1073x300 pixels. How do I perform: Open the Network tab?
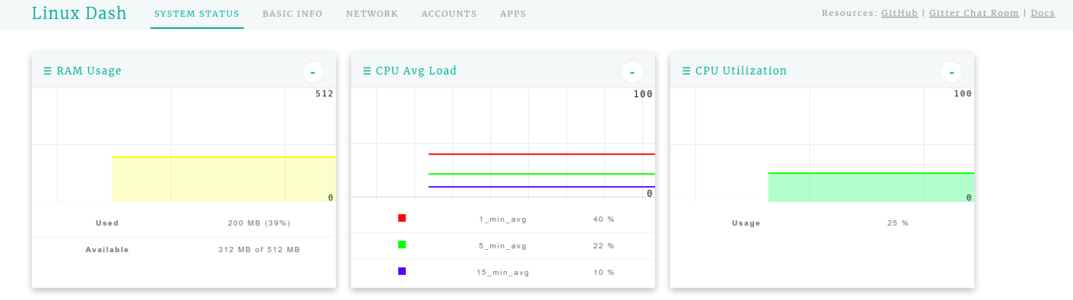click(x=372, y=14)
